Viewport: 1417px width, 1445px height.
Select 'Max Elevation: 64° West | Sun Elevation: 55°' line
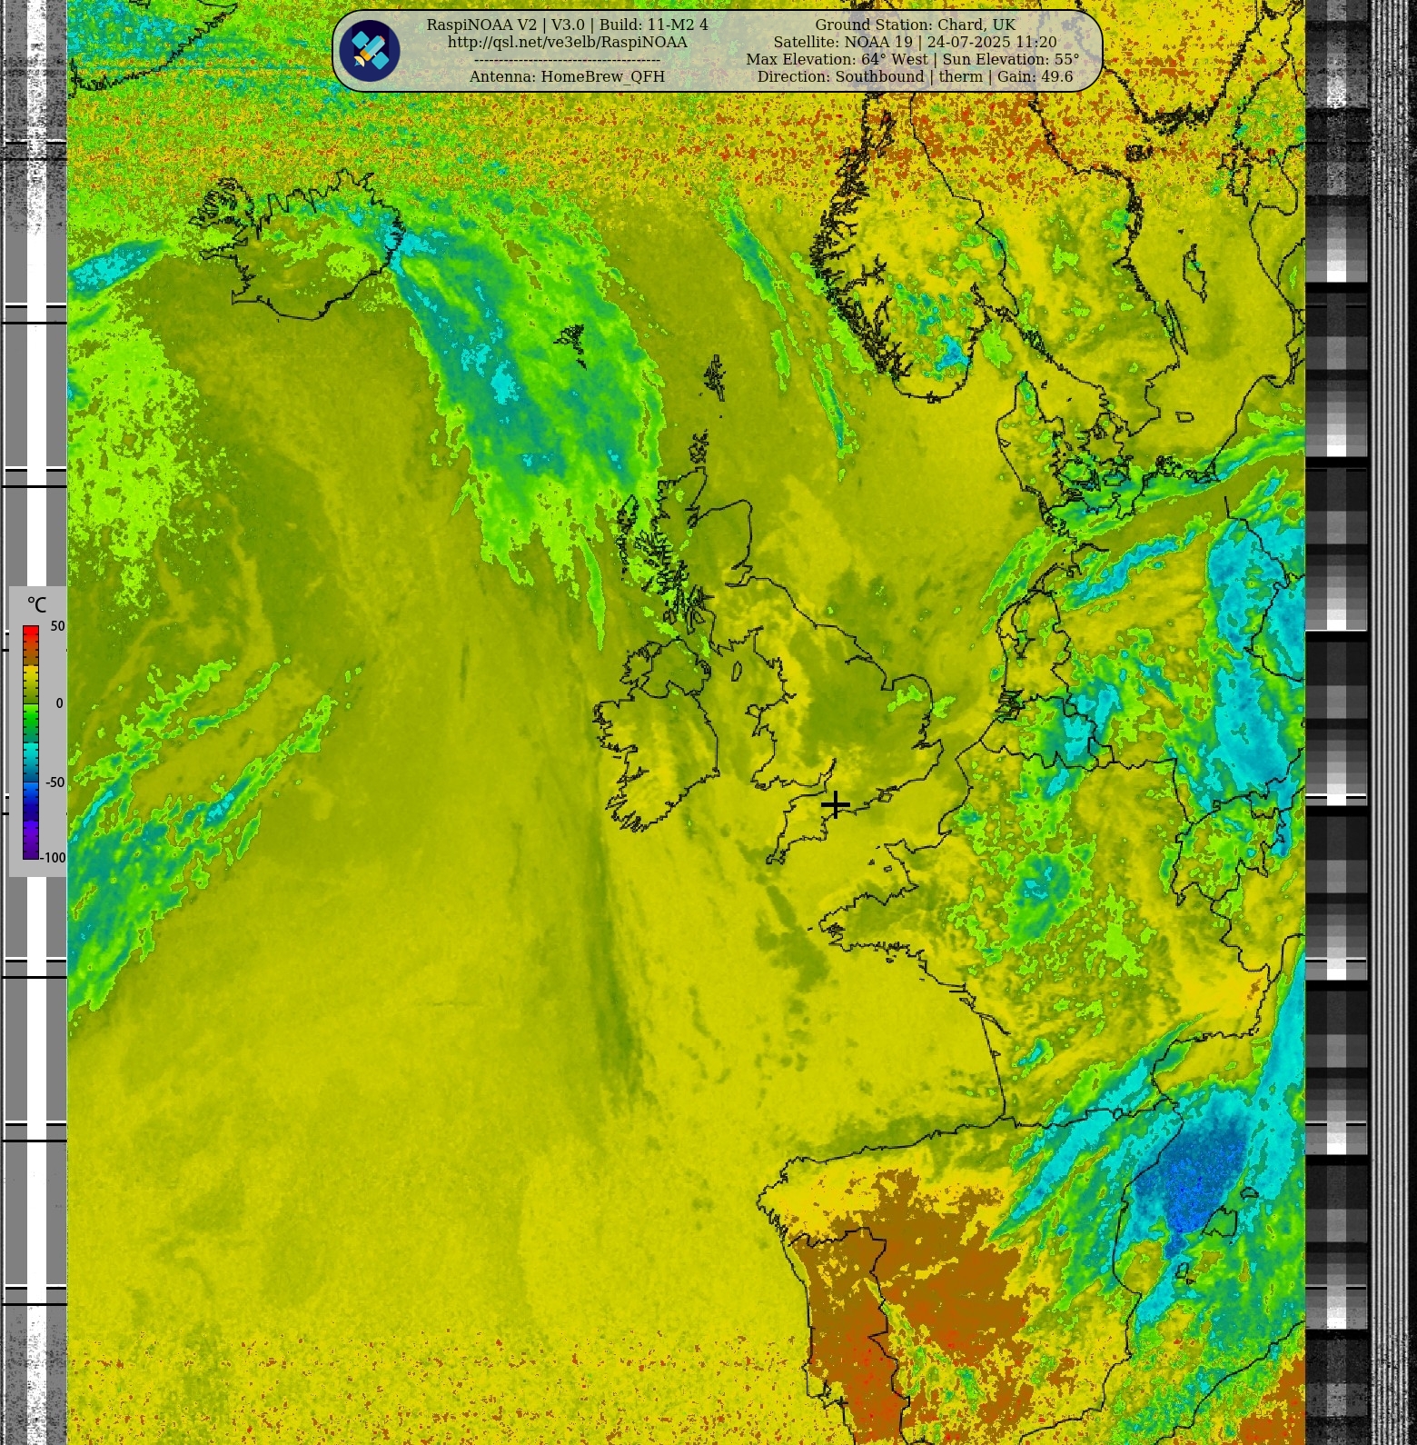913,59
